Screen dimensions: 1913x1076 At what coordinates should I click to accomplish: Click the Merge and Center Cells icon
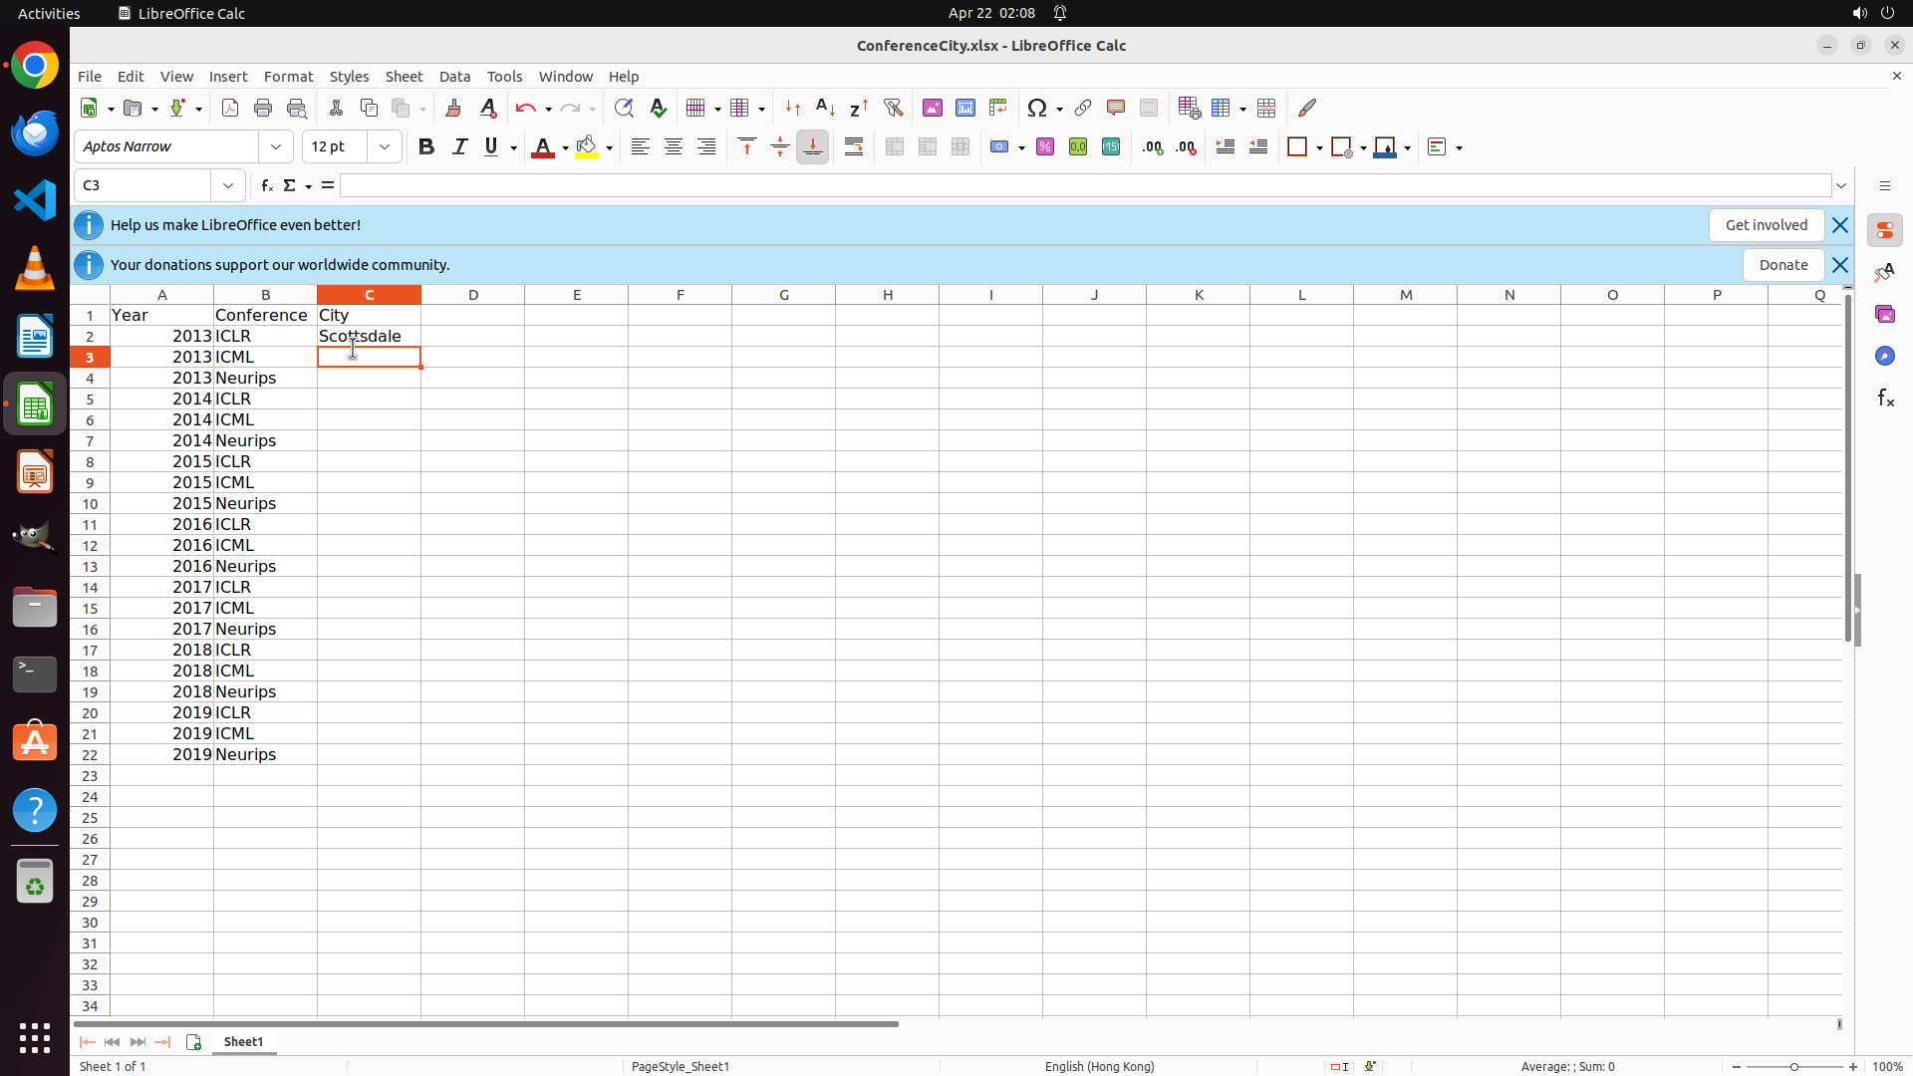point(895,146)
